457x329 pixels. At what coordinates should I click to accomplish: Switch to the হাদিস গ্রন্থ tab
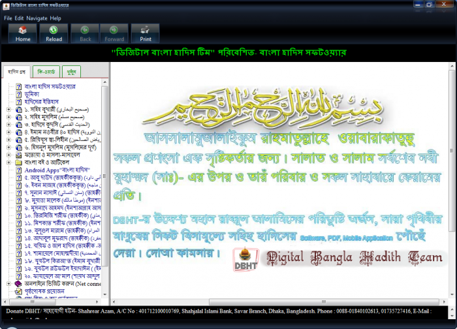click(x=16, y=72)
